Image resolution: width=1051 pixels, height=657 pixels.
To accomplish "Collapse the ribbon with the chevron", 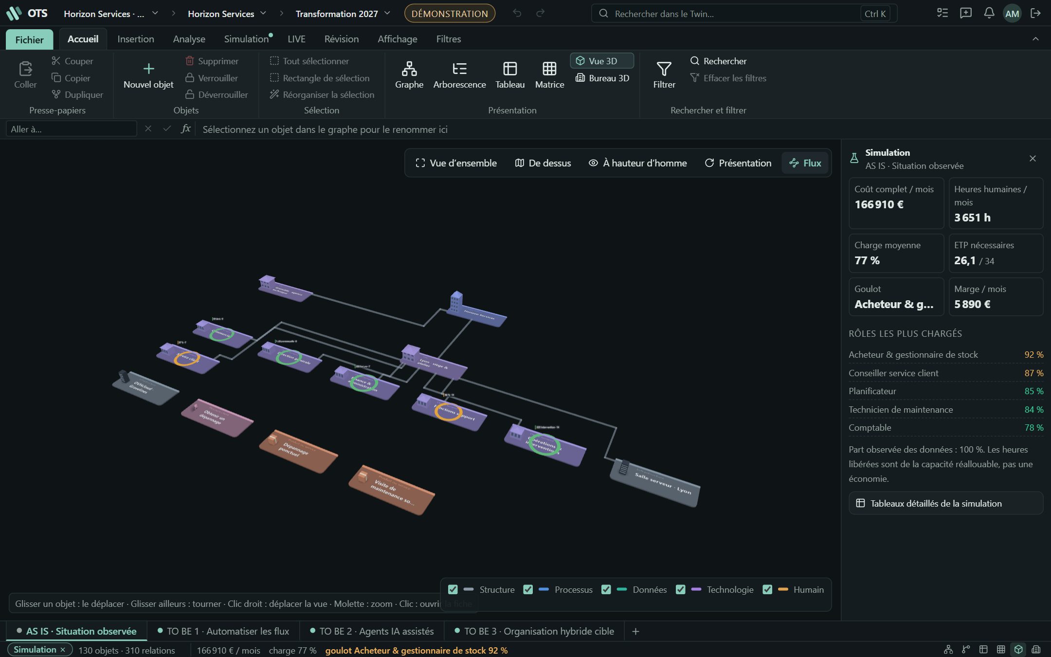I will 1035,39.
